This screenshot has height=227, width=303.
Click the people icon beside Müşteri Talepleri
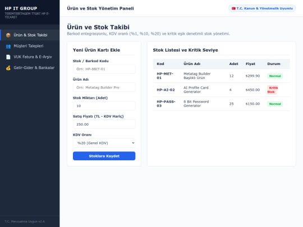pos(8,46)
